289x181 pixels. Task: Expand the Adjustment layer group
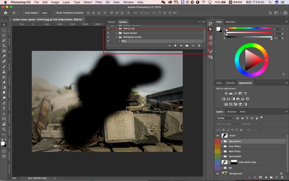(222, 141)
